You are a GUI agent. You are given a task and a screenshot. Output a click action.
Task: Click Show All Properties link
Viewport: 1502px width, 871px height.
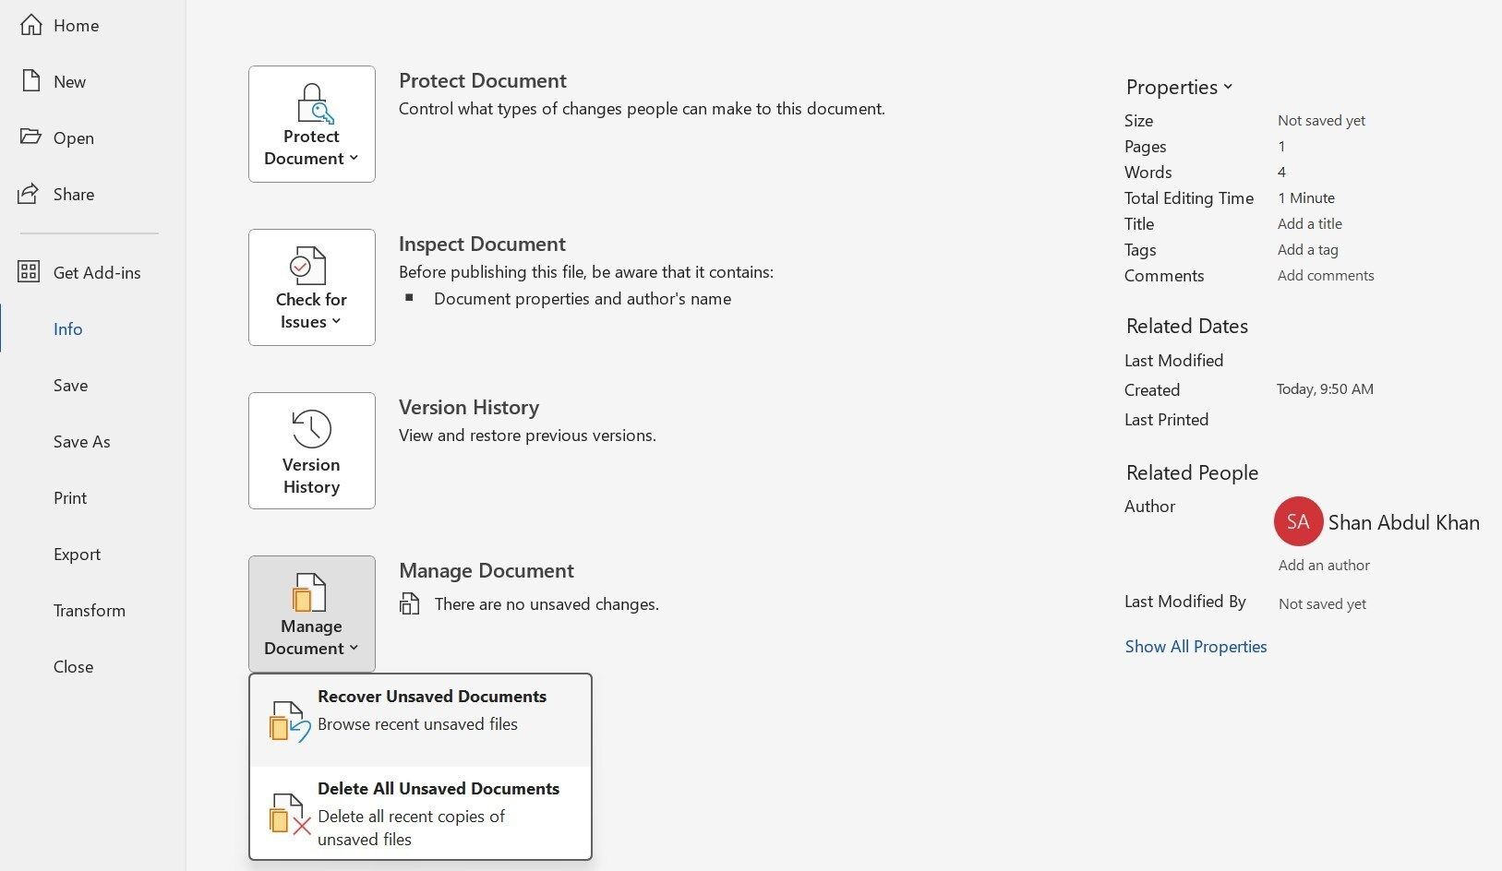(x=1196, y=646)
